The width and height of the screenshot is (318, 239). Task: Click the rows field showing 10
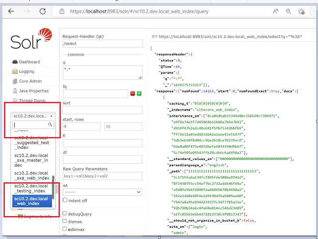click(123, 127)
